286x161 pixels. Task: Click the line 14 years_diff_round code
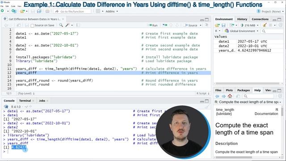(x=55, y=80)
